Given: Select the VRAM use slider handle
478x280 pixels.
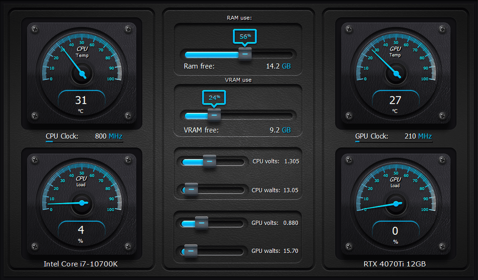Looking at the screenshot, I should [x=214, y=115].
